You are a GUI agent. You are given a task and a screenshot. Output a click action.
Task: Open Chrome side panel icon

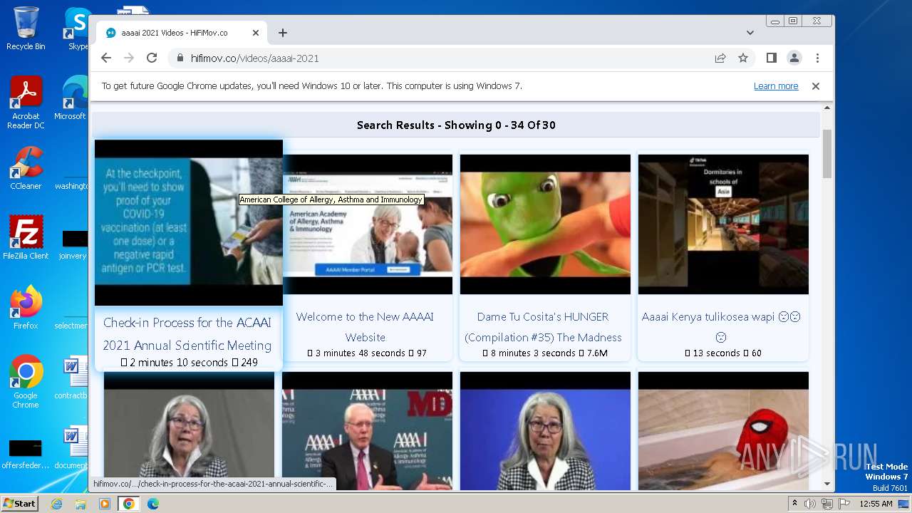tap(772, 58)
